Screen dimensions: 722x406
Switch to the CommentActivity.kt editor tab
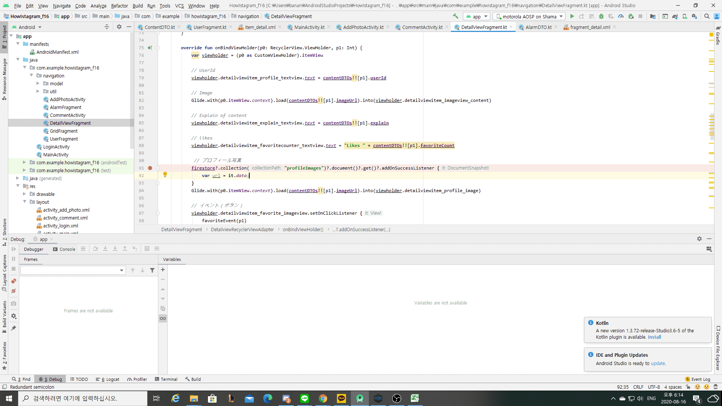422,27
